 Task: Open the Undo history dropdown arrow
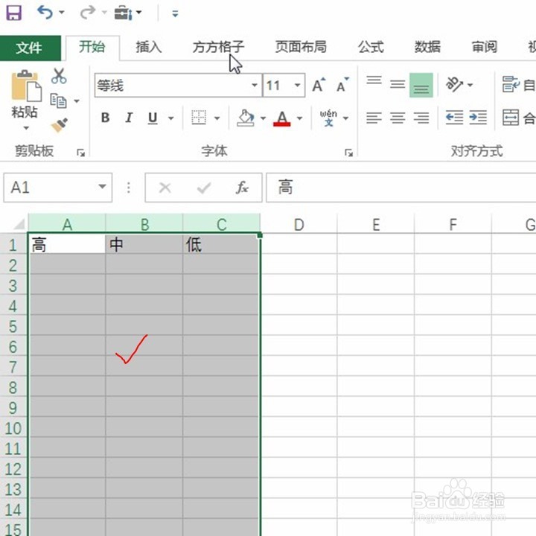62,13
